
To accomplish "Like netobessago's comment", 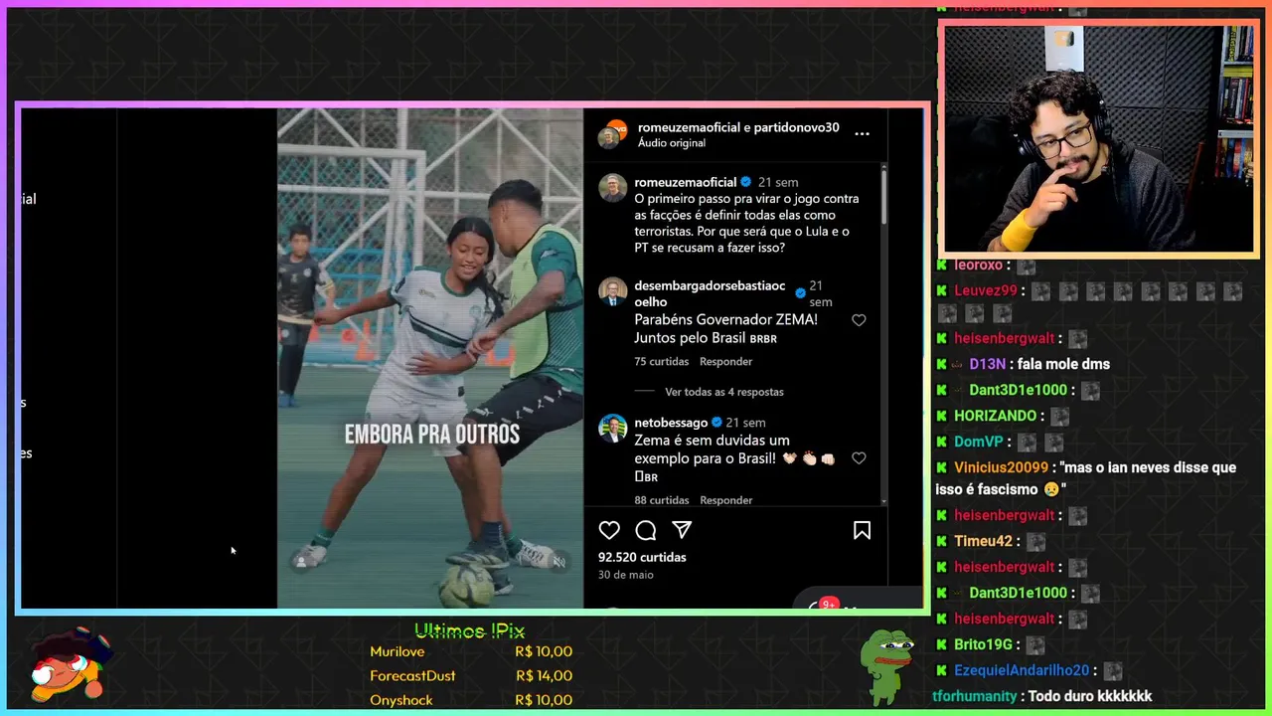I will 859,458.
